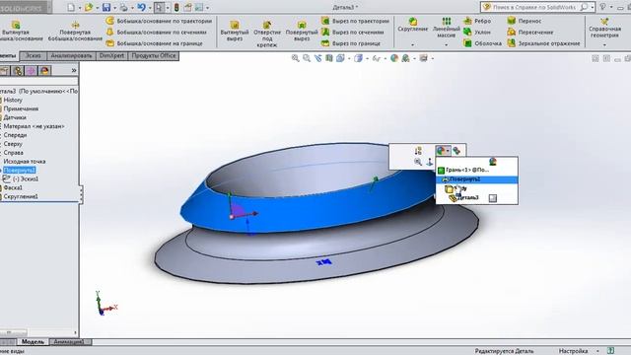Choose Вырез по траектории

tap(355, 21)
